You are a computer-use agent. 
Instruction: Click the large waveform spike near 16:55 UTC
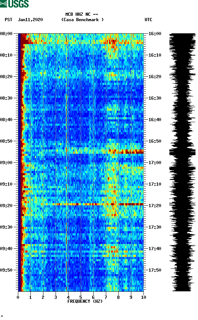point(182,152)
